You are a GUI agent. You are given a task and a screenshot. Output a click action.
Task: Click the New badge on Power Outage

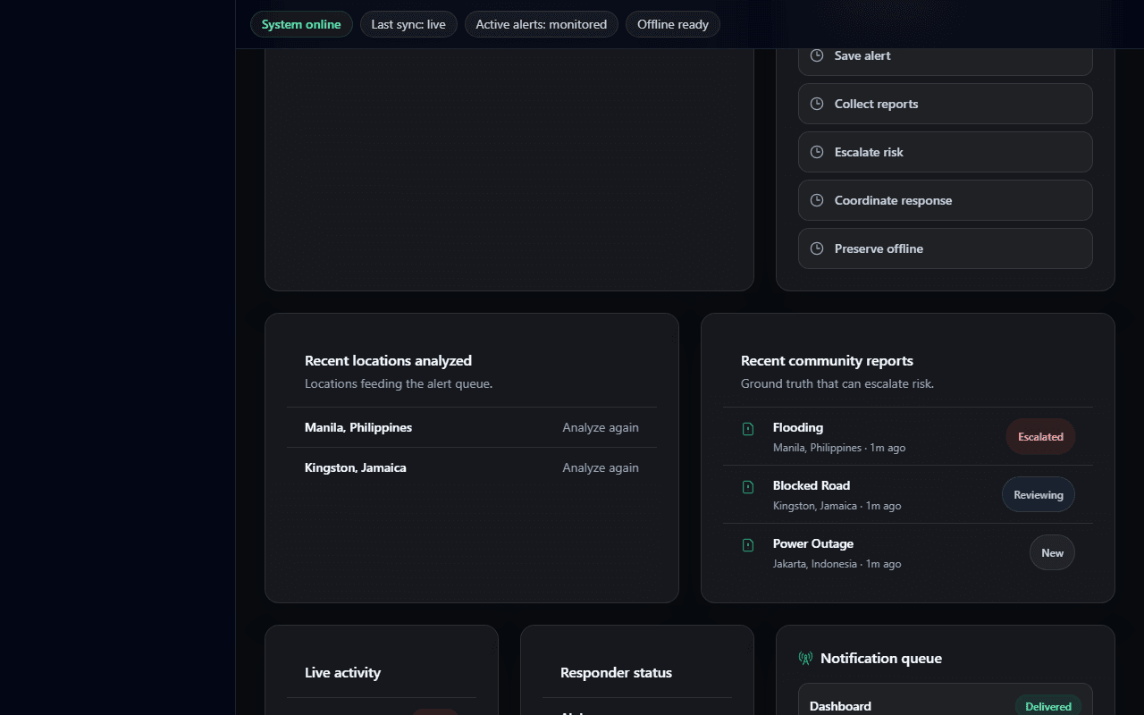[1052, 553]
